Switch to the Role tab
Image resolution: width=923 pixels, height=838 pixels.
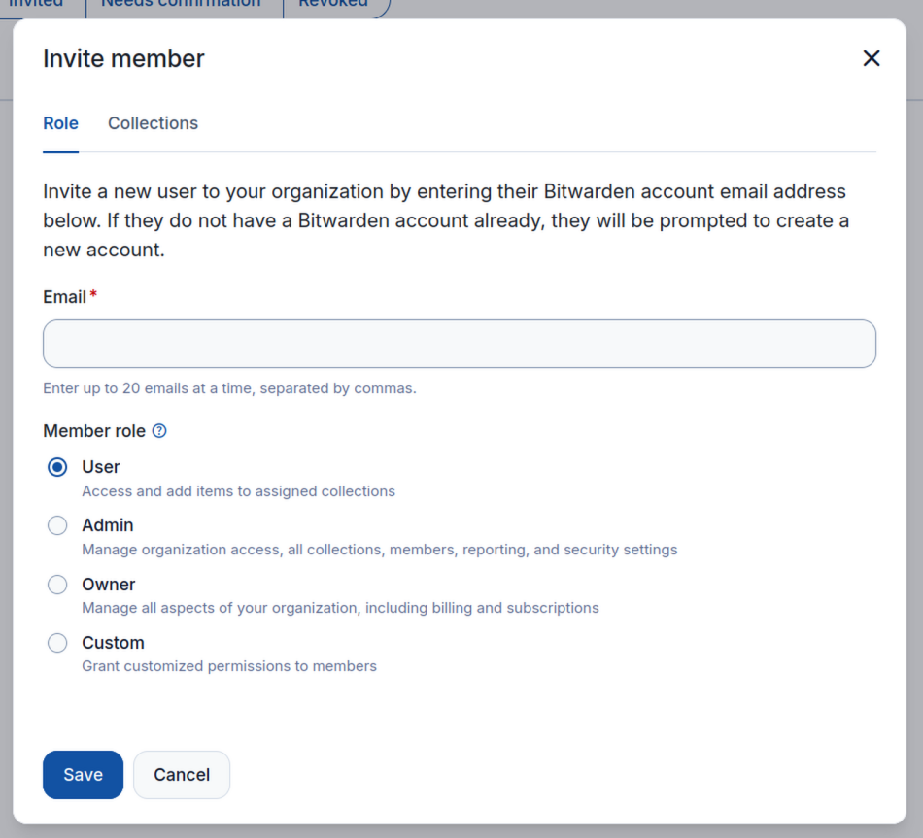60,123
